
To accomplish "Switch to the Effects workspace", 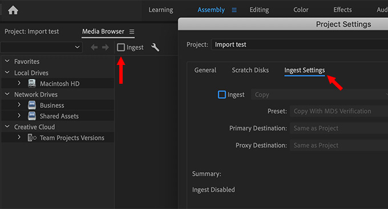I will coord(342,10).
